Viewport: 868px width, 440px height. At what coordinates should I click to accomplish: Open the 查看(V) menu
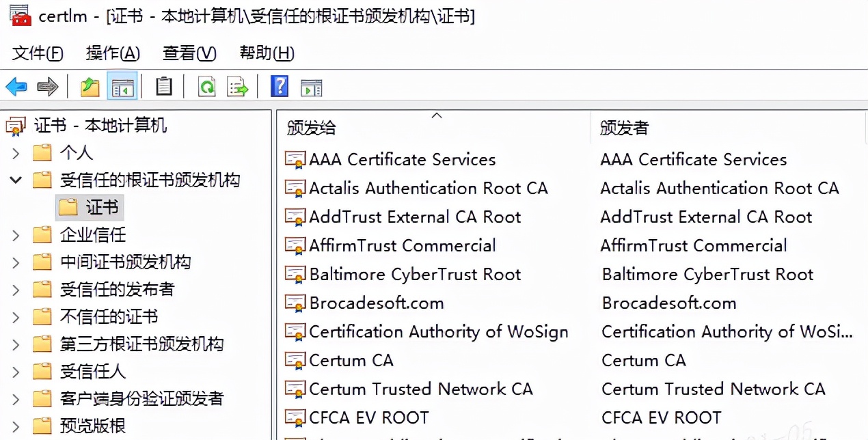pyautogui.click(x=189, y=53)
